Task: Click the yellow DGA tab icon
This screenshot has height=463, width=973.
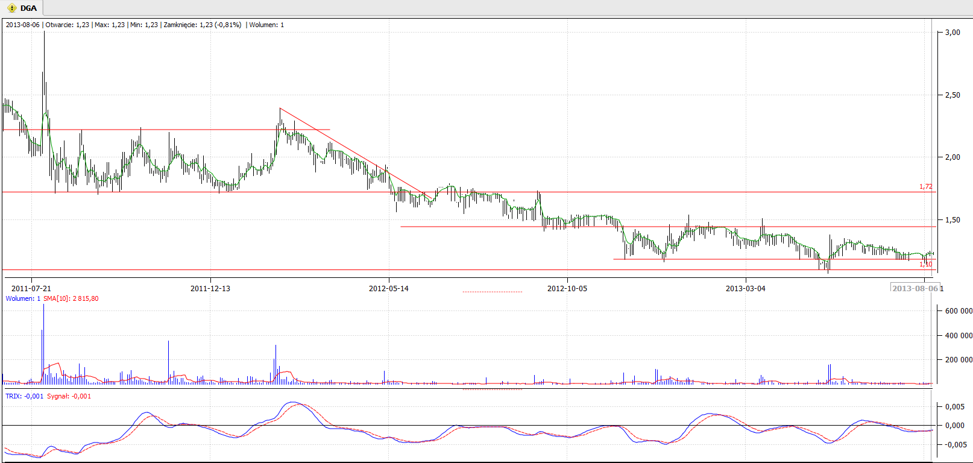Action: click(11, 8)
